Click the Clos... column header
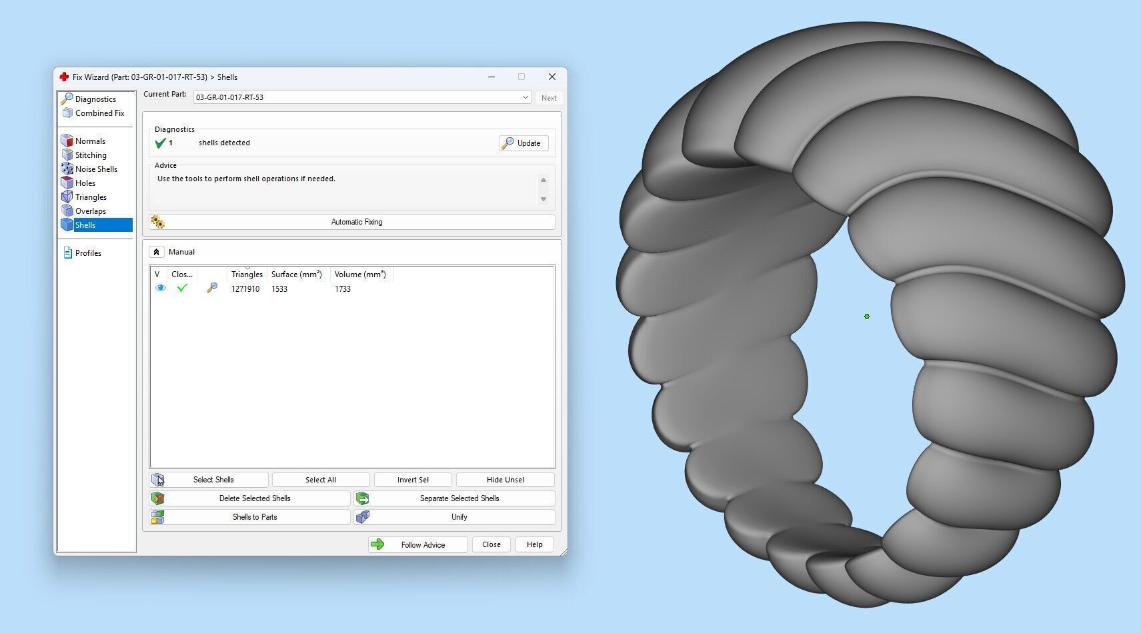The height and width of the screenshot is (633, 1141). pos(182,275)
